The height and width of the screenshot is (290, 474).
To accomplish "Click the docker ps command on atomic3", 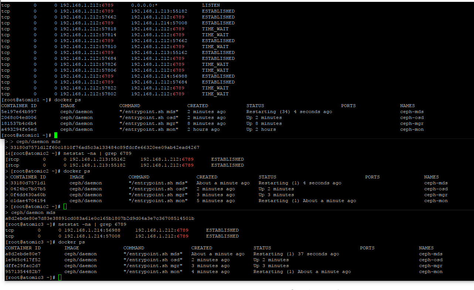I will pyautogui.click(x=72, y=242).
